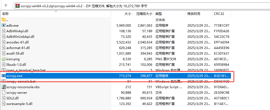Click the size value 1,031,680
This screenshot has height=110, width=270.
tap(124, 53)
